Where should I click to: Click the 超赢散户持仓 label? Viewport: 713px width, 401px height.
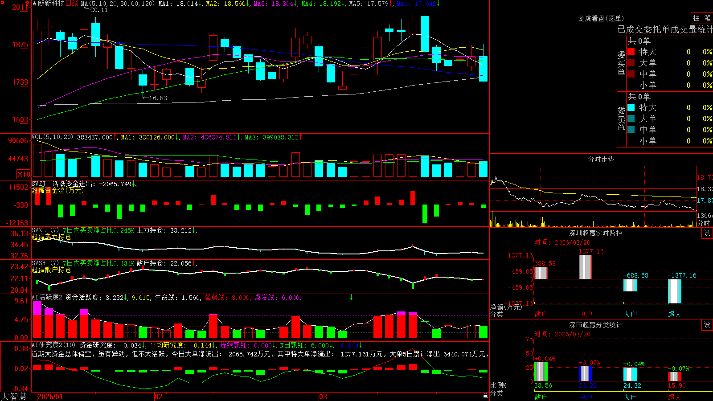[x=51, y=270]
